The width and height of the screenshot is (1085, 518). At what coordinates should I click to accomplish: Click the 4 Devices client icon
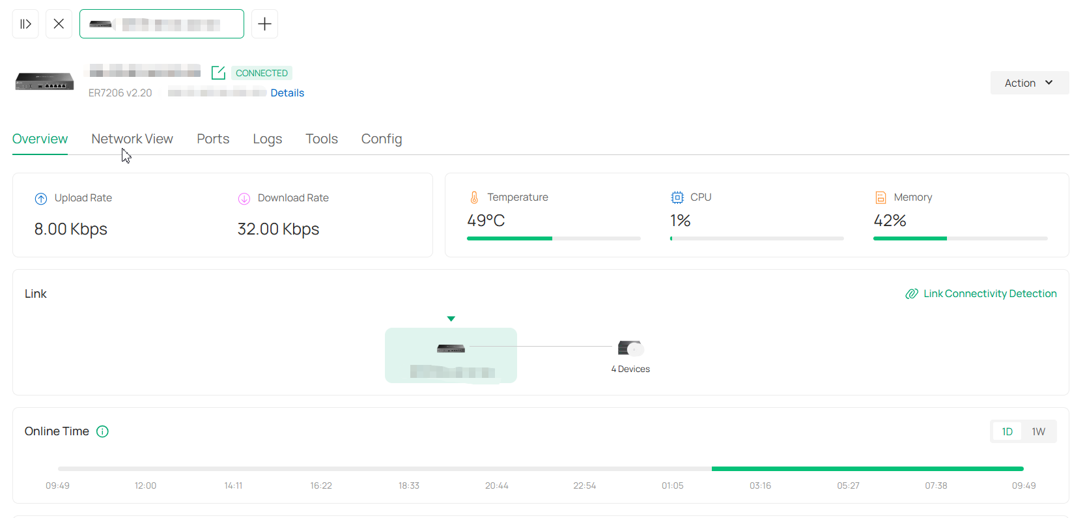pyautogui.click(x=630, y=348)
